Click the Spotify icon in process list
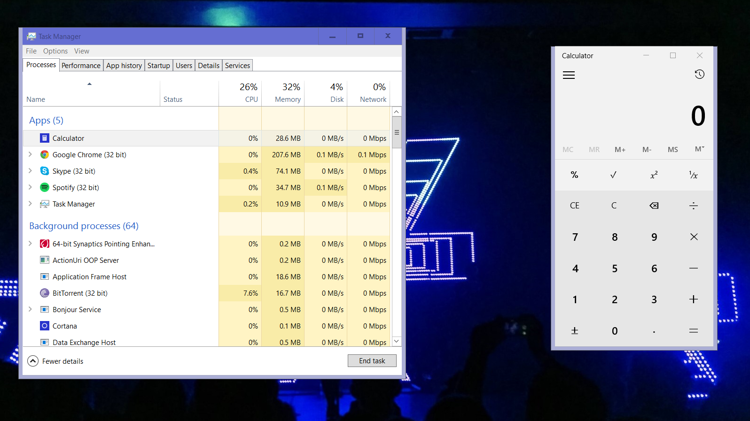The width and height of the screenshot is (750, 421). click(45, 187)
